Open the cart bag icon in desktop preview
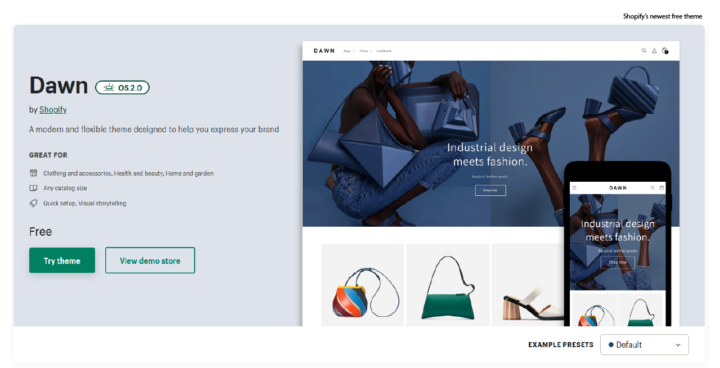720x368 pixels. pos(665,51)
